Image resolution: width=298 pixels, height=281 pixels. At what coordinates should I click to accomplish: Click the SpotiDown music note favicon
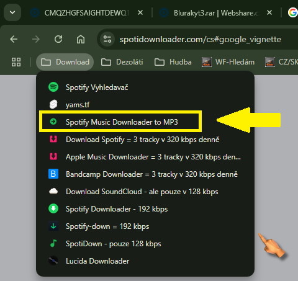53,243
